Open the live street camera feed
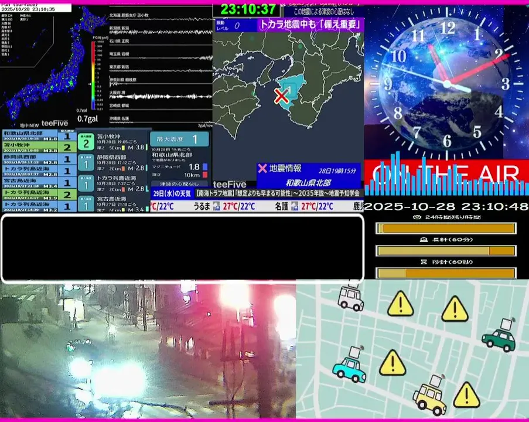Screen dimensions: 529x422 [x=148, y=350]
